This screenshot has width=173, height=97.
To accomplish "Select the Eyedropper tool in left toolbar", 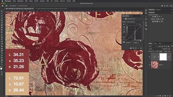I will coord(2,23).
